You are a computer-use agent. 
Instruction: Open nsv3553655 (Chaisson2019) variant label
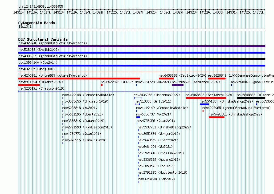coord(85,101)
